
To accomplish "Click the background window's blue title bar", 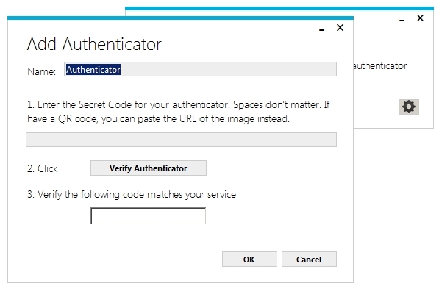I will coord(279,8).
